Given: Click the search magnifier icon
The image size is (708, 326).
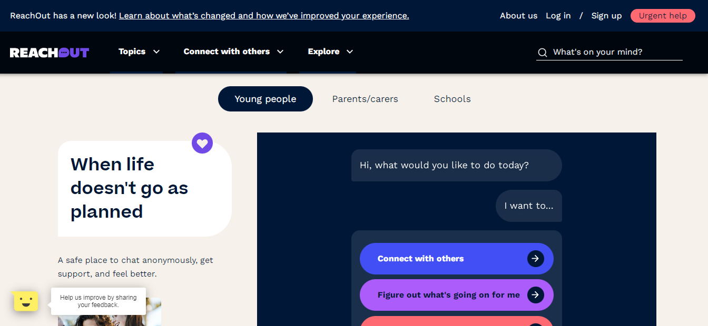Looking at the screenshot, I should [542, 53].
